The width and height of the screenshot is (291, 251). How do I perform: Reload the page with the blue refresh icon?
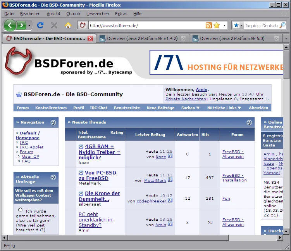[x=40, y=25]
